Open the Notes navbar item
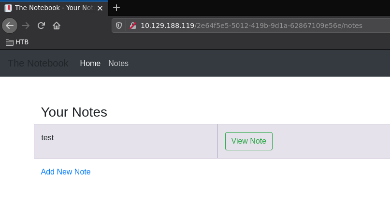Screen dimensions: 390x200 [118, 63]
